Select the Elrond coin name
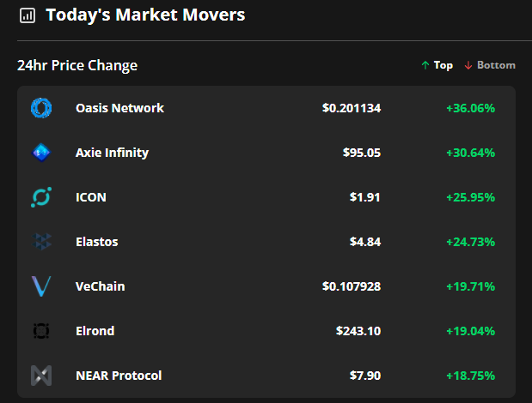 (95, 331)
